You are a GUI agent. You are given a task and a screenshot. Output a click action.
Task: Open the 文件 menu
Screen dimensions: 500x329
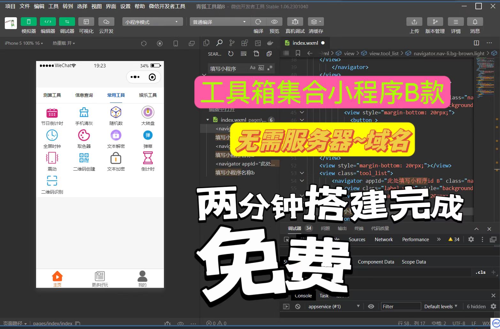pos(25,6)
